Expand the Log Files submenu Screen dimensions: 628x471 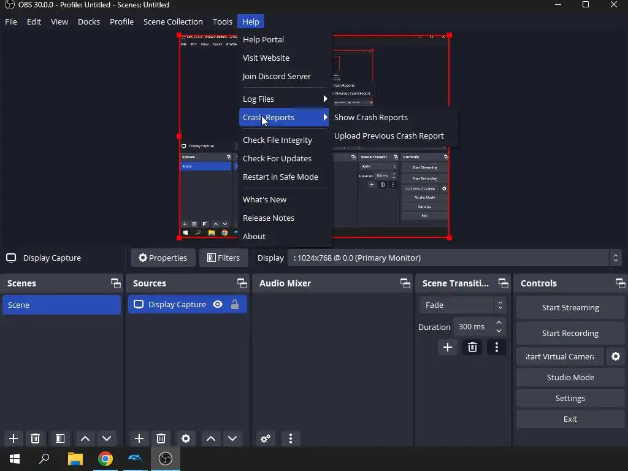(284, 99)
